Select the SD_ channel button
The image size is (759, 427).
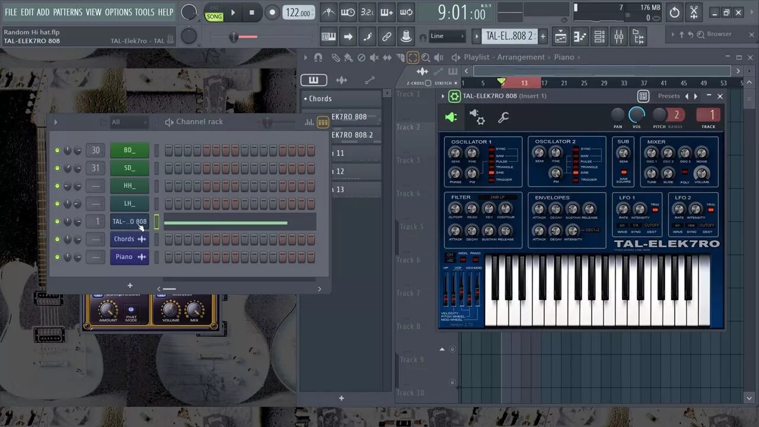pos(129,168)
